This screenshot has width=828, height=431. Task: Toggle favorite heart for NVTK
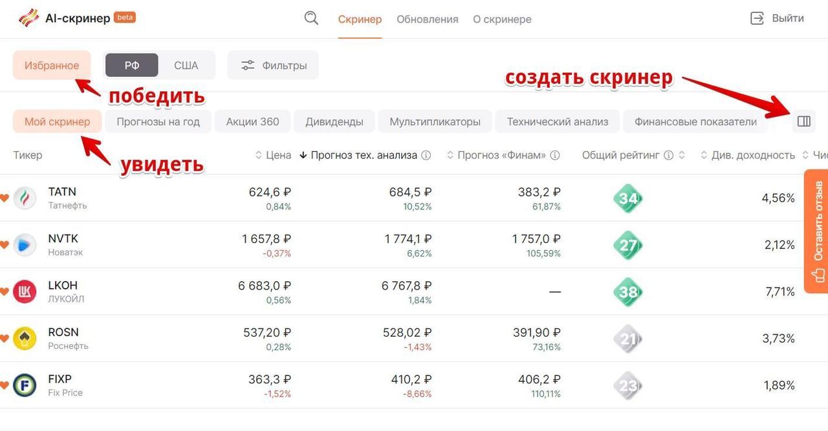(4, 245)
